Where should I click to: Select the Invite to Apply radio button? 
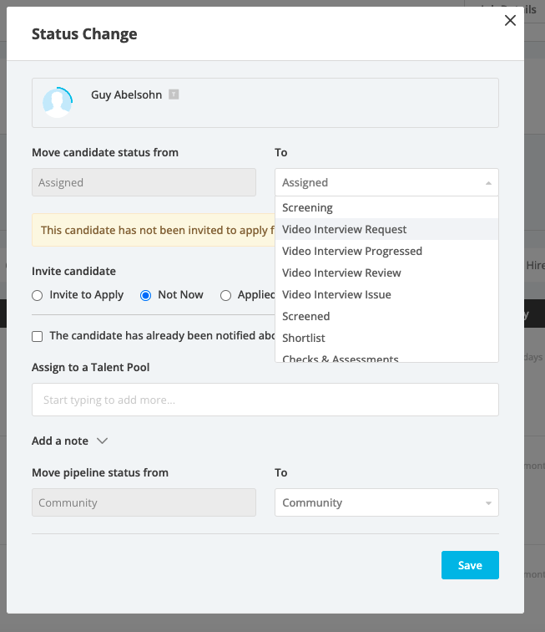click(37, 295)
